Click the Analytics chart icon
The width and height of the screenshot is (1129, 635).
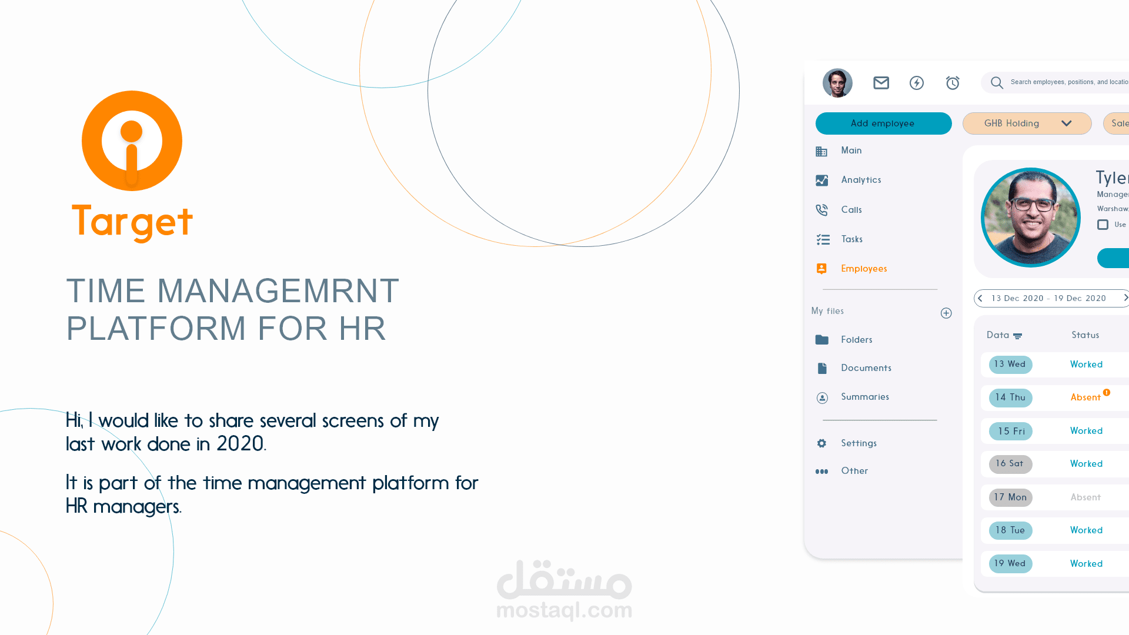pyautogui.click(x=821, y=181)
